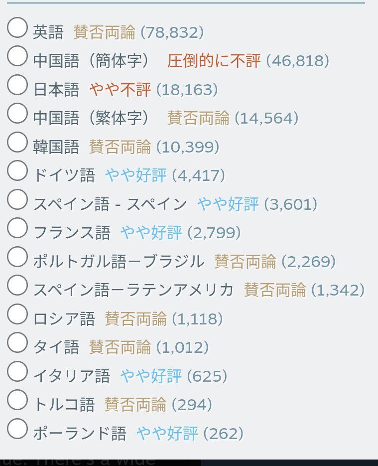This screenshot has height=466, width=378.
Task: Select the ドイツ語 radio button
Action: [x=17, y=170]
